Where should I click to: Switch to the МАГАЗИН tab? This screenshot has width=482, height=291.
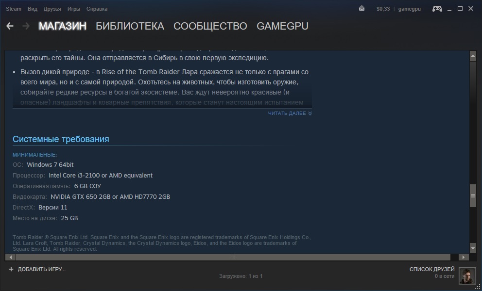[62, 26]
